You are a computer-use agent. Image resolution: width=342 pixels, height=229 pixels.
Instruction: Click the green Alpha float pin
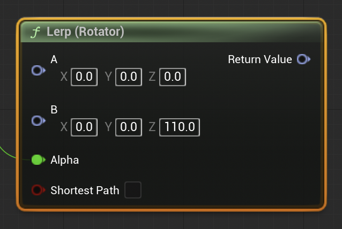(x=38, y=159)
